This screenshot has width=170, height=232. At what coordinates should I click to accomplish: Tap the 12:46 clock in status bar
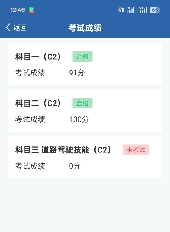pyautogui.click(x=17, y=10)
